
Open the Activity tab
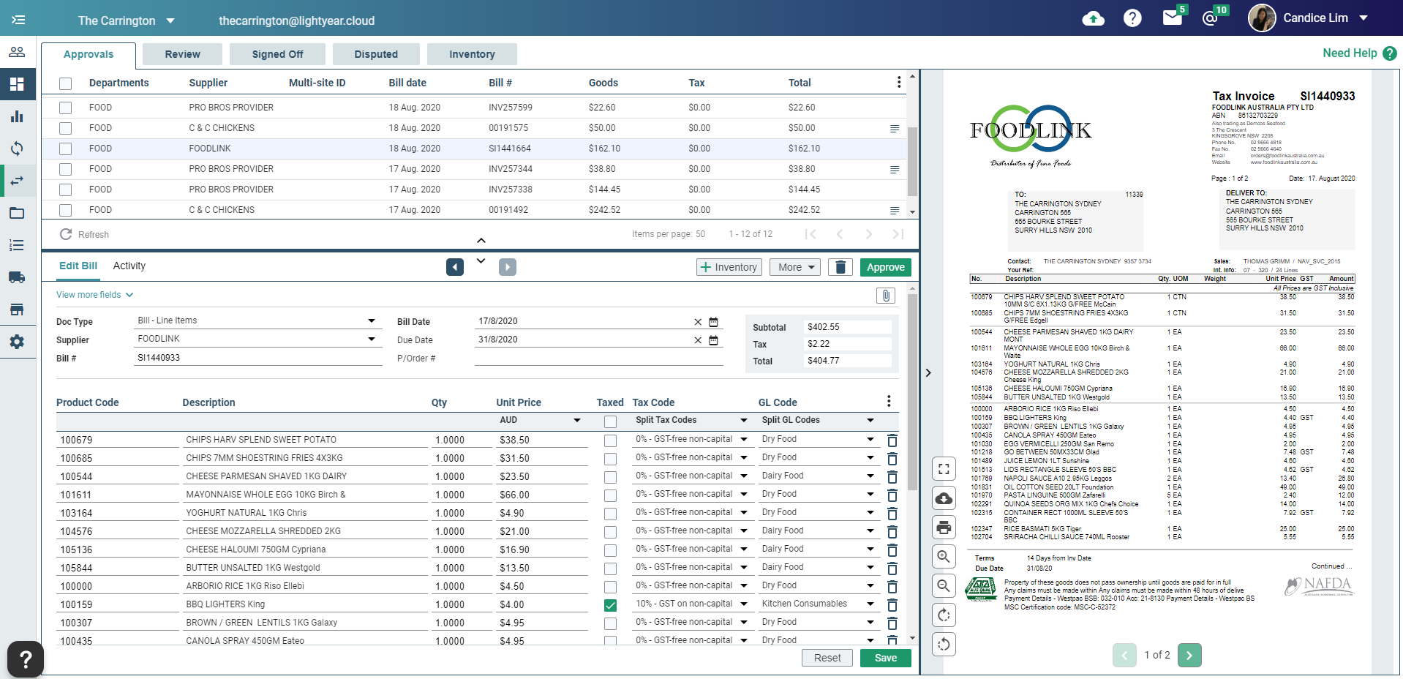pyautogui.click(x=129, y=266)
